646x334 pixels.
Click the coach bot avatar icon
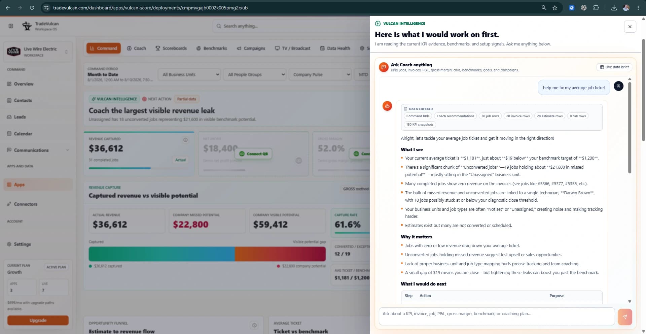click(x=387, y=106)
